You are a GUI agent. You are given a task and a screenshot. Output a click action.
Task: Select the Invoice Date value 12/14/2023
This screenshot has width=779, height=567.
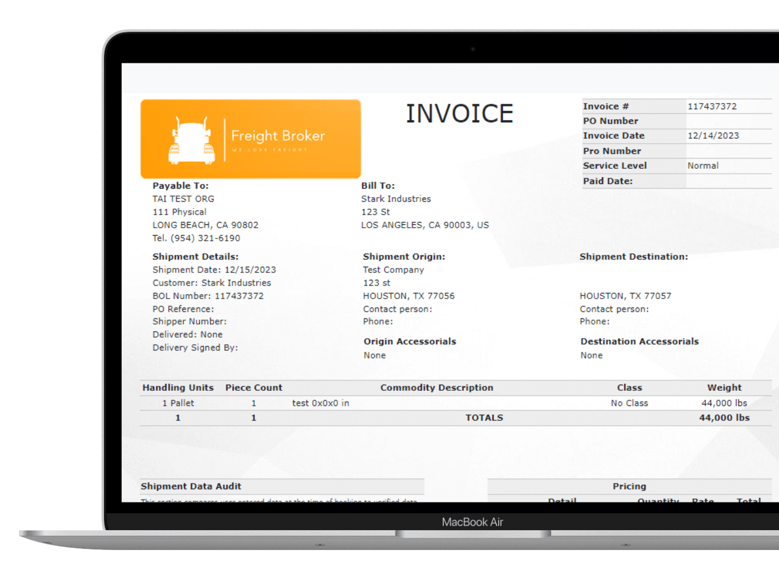pos(713,136)
